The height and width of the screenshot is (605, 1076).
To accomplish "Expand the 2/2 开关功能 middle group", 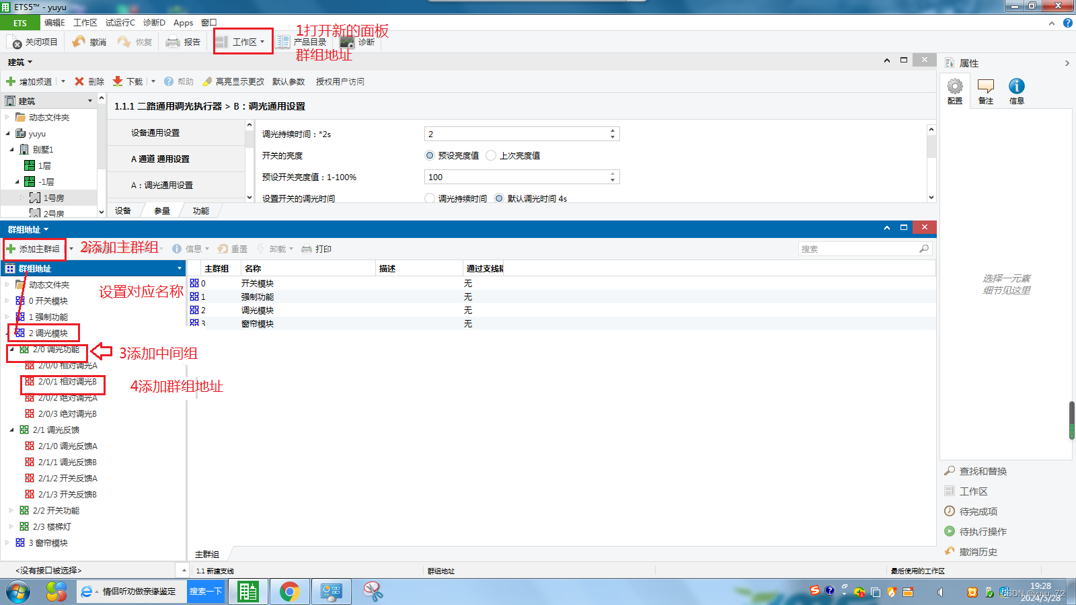I will (x=11, y=510).
